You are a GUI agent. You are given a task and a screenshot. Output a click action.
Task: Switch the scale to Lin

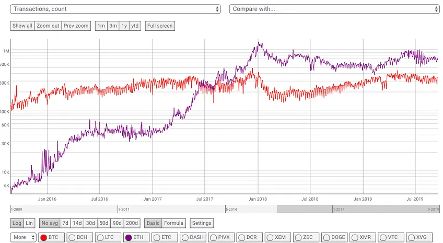click(29, 223)
